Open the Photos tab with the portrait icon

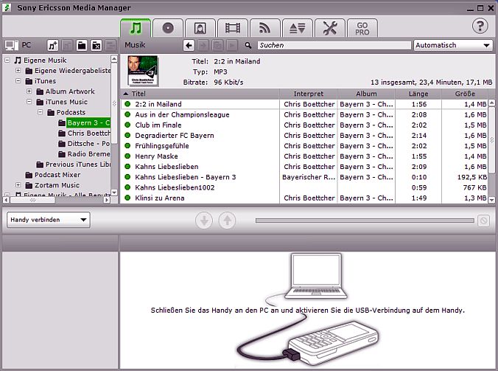(x=200, y=28)
